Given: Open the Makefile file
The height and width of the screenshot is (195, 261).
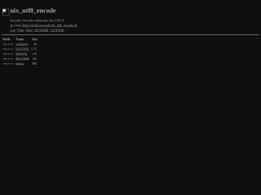Looking at the screenshot, I should (x=21, y=54).
